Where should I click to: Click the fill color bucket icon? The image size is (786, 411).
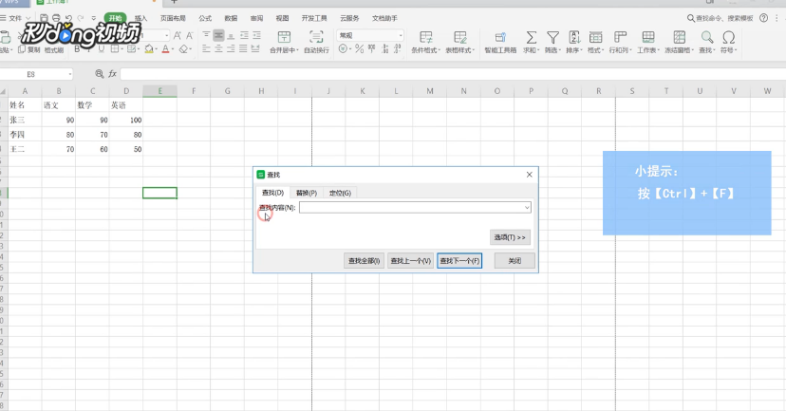pyautogui.click(x=148, y=49)
